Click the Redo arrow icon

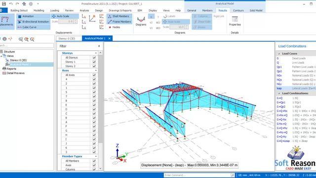(17, 4)
